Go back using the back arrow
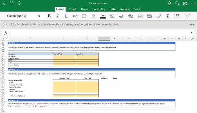Image resolution: width=197 pixels, height=113 pixels. coord(4,3)
